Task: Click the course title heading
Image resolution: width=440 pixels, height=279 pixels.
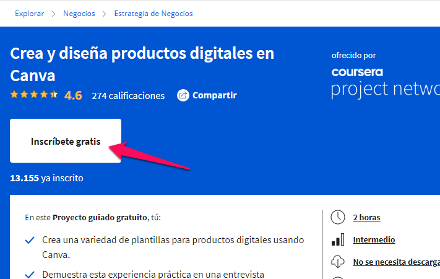Action: [142, 64]
